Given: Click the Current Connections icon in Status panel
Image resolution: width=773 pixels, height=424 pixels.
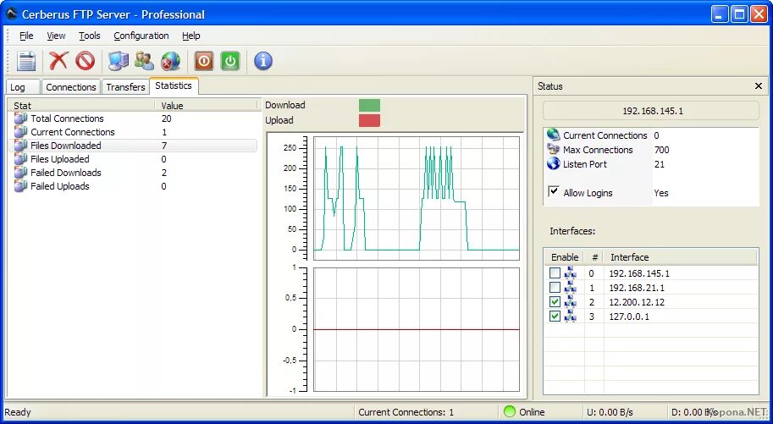Looking at the screenshot, I should click(554, 135).
